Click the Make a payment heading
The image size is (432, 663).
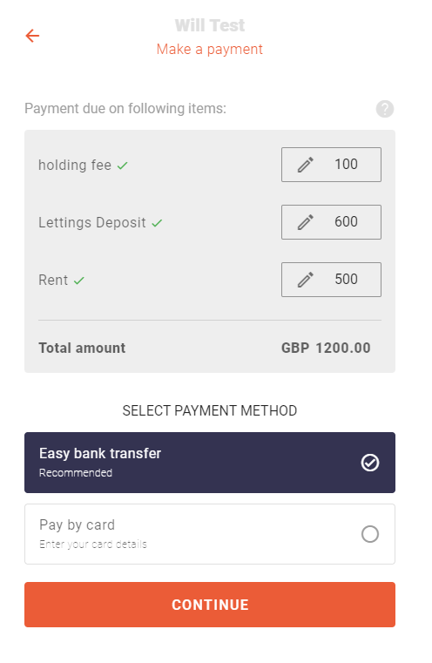click(210, 49)
